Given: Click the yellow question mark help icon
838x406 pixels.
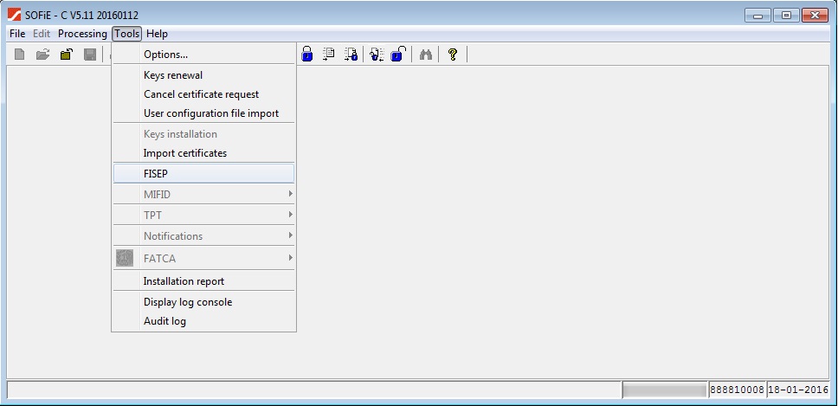Looking at the screenshot, I should pos(452,55).
